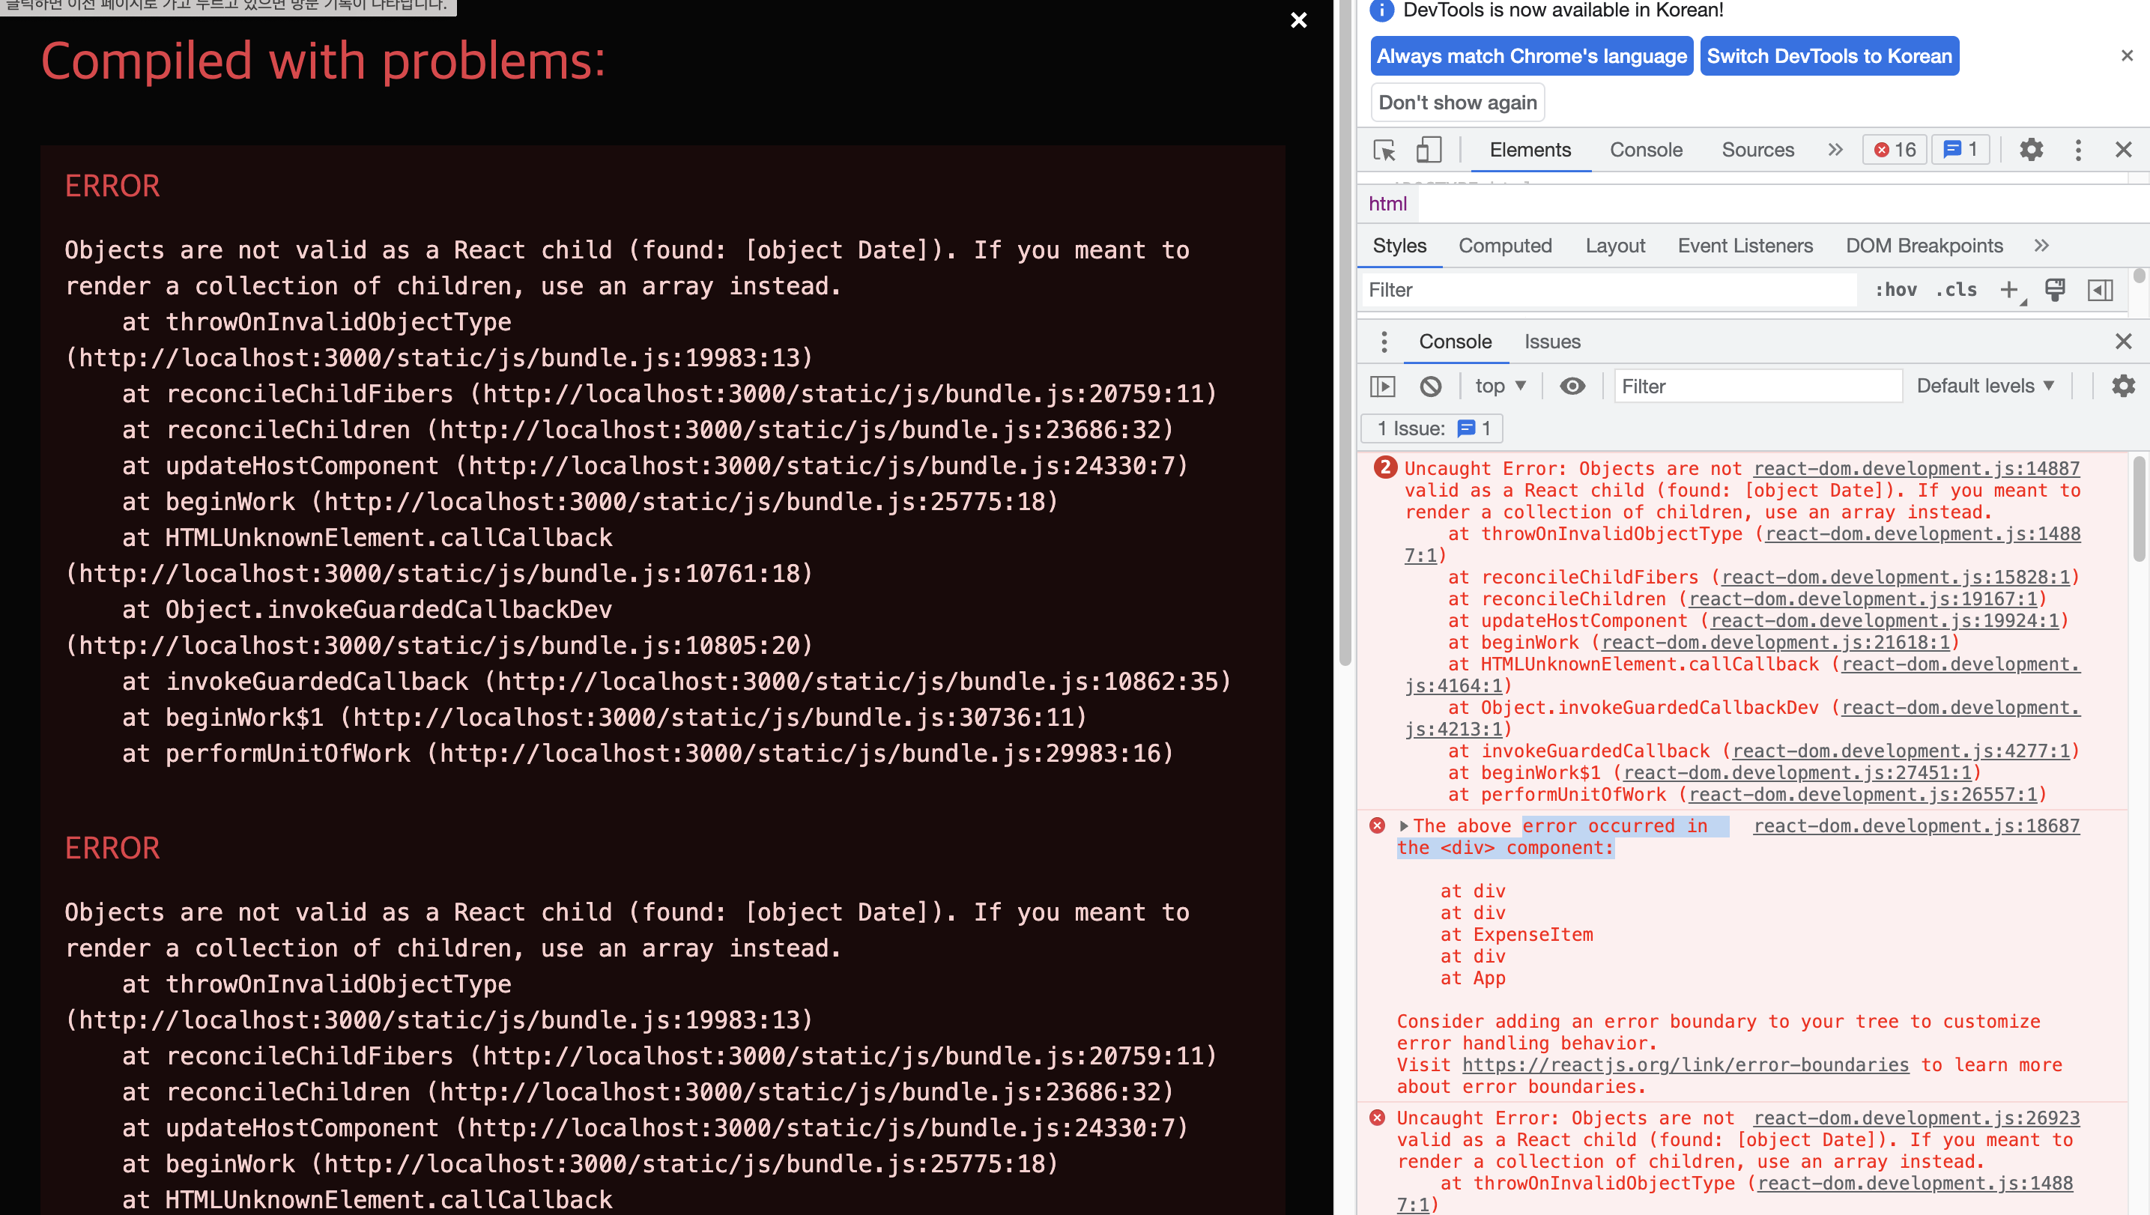Screen dimensions: 2150x1215
Task: Expand more DevTools tabs chevron
Action: [1835, 151]
